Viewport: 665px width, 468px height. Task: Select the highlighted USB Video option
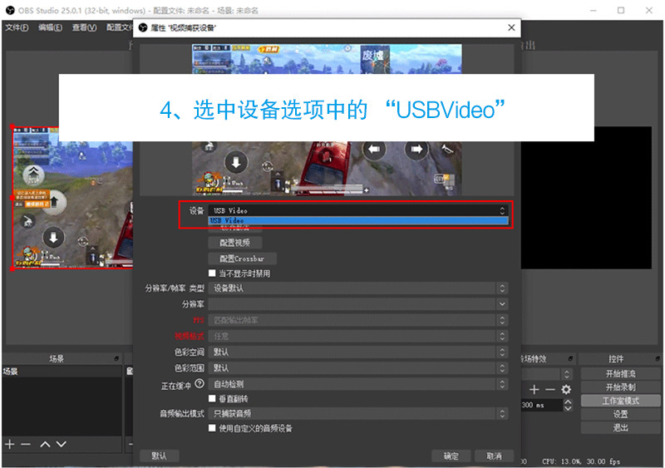click(x=358, y=220)
